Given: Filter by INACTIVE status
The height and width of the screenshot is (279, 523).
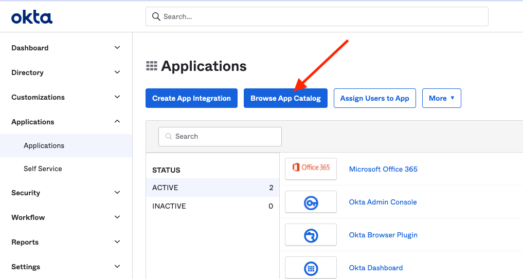Looking at the screenshot, I should [169, 206].
